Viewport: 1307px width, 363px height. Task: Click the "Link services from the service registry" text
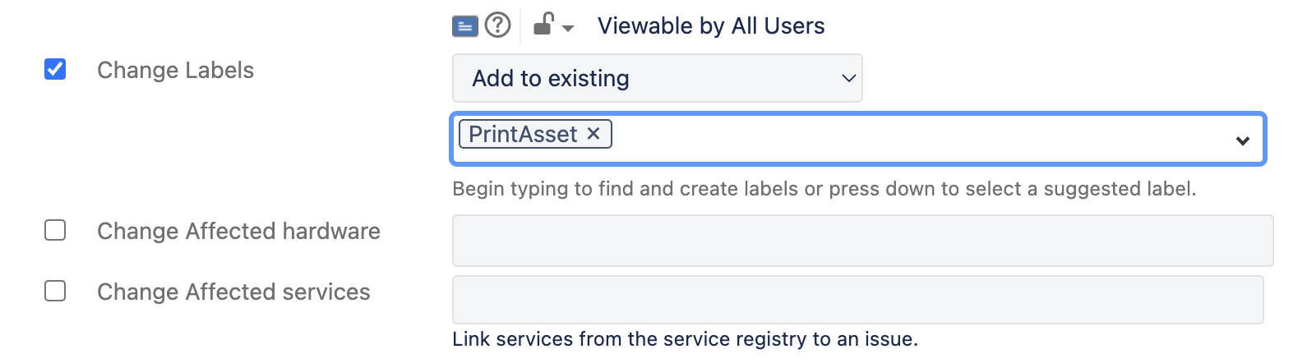pos(685,339)
